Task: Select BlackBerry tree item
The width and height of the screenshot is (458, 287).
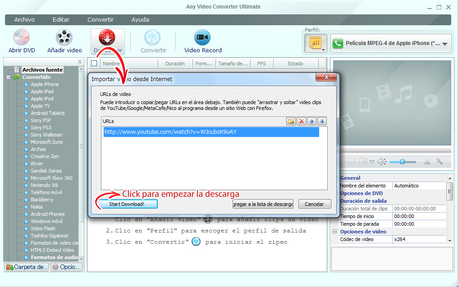Action: (42, 200)
